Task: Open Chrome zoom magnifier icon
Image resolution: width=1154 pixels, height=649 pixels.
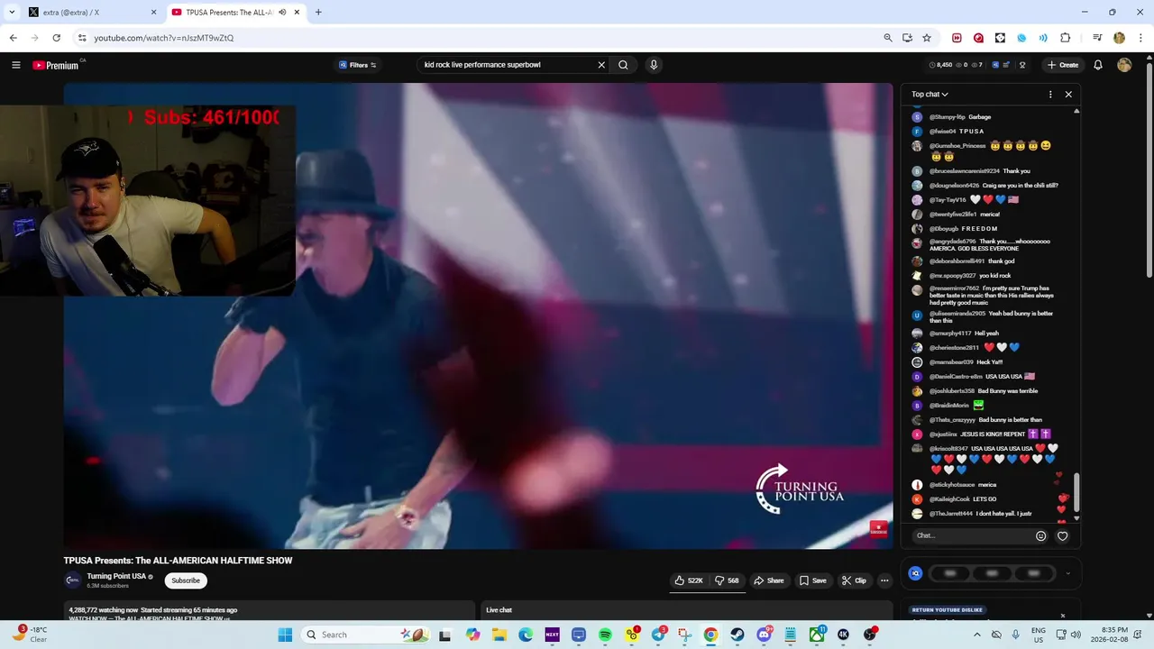Action: click(888, 38)
